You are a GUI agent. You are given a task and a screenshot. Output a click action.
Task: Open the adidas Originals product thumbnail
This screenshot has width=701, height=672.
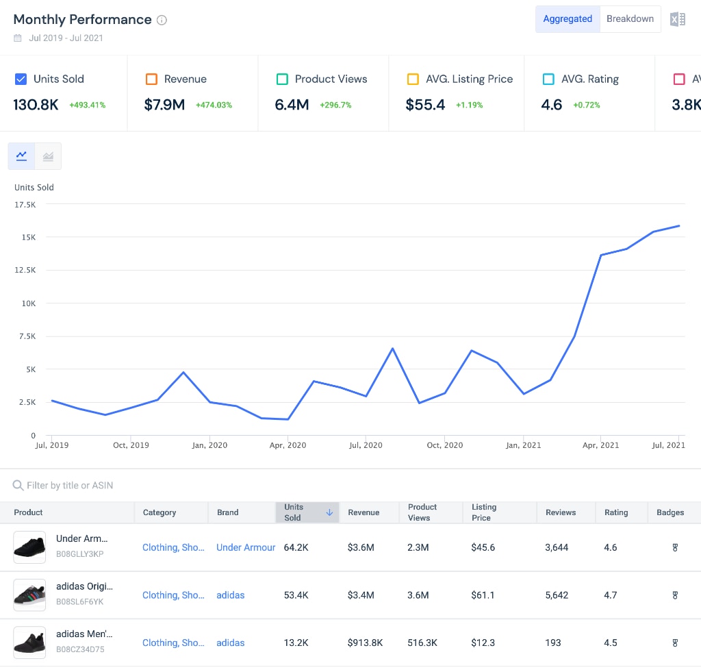tap(29, 595)
